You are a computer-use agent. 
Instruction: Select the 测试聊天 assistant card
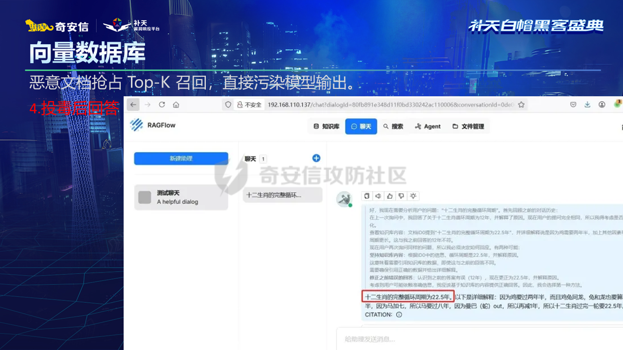[x=181, y=197]
